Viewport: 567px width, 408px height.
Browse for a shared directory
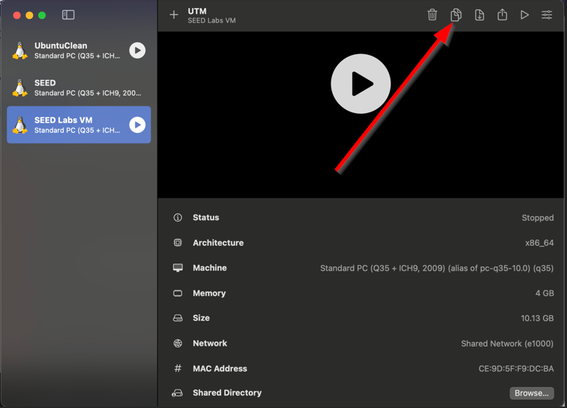tap(531, 393)
